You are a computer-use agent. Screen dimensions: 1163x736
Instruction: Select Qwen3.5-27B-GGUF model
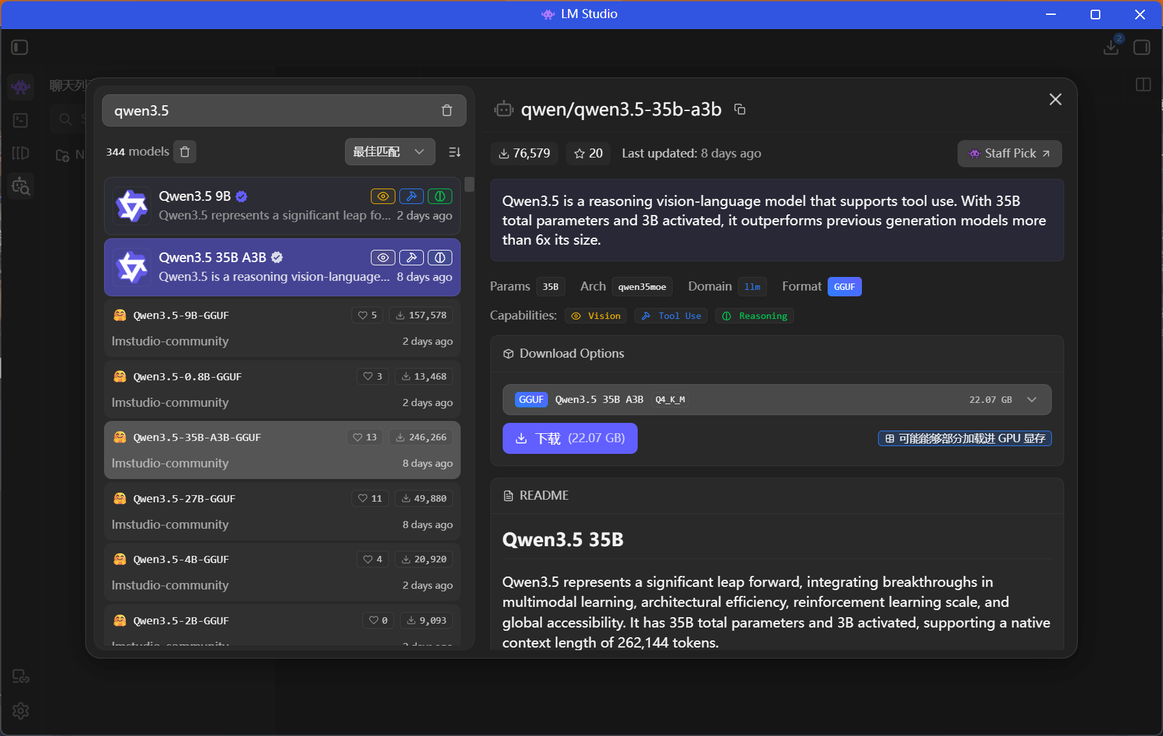tap(282, 511)
